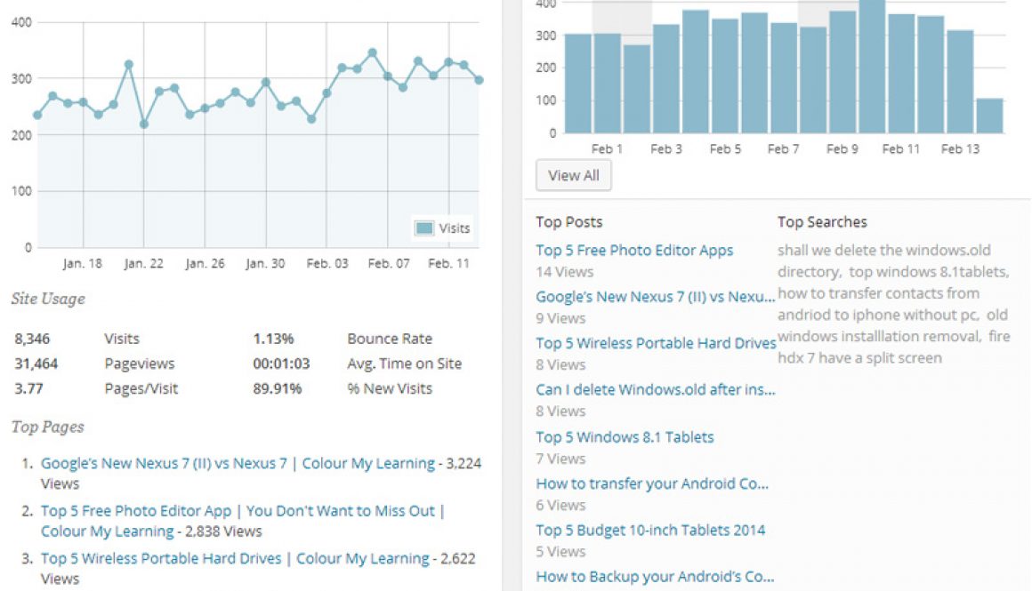Screen dimensions: 1032x591
Task: Click the Feb 1 bar chart axis label
Action: (x=607, y=149)
